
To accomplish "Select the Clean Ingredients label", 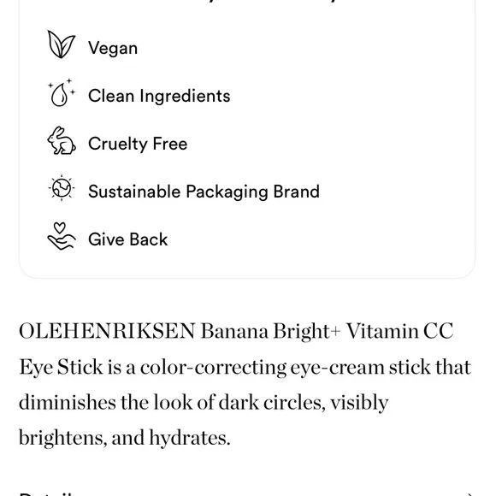I will 159,96.
